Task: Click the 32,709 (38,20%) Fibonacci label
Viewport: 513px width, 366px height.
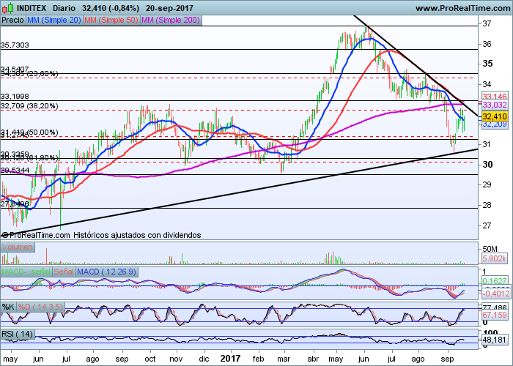Action: 29,106
